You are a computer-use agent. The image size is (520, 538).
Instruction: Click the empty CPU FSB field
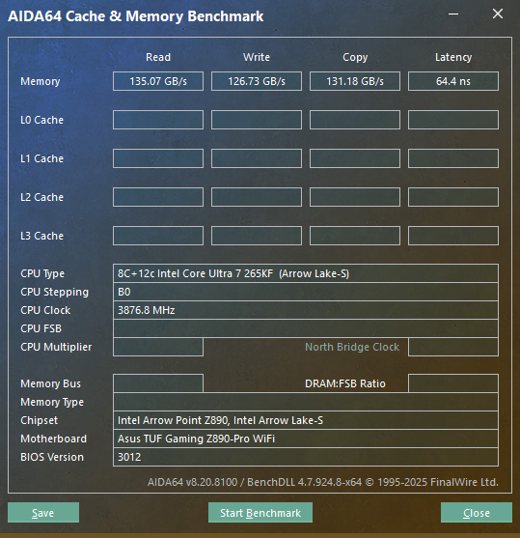coord(306,328)
